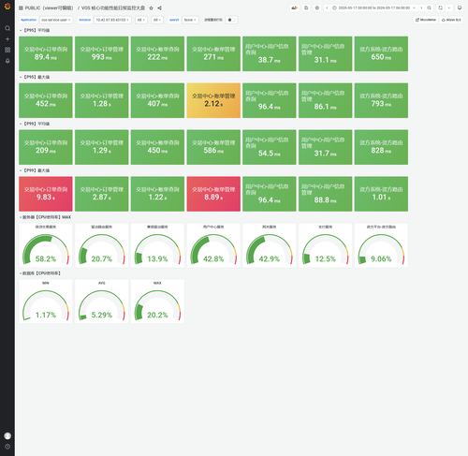Click the add panel chart icon
Image resolution: width=468 pixels, height=456 pixels.
295,7
